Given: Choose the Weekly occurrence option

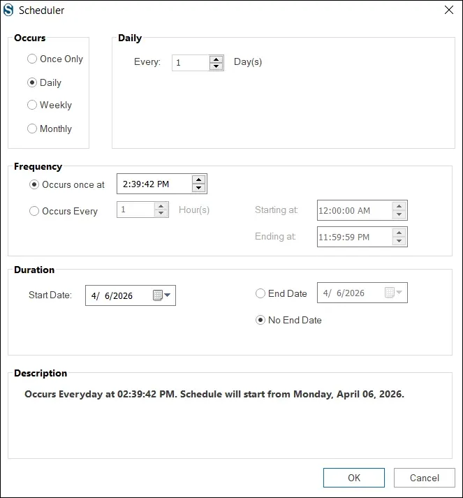Looking at the screenshot, I should [x=50, y=105].
